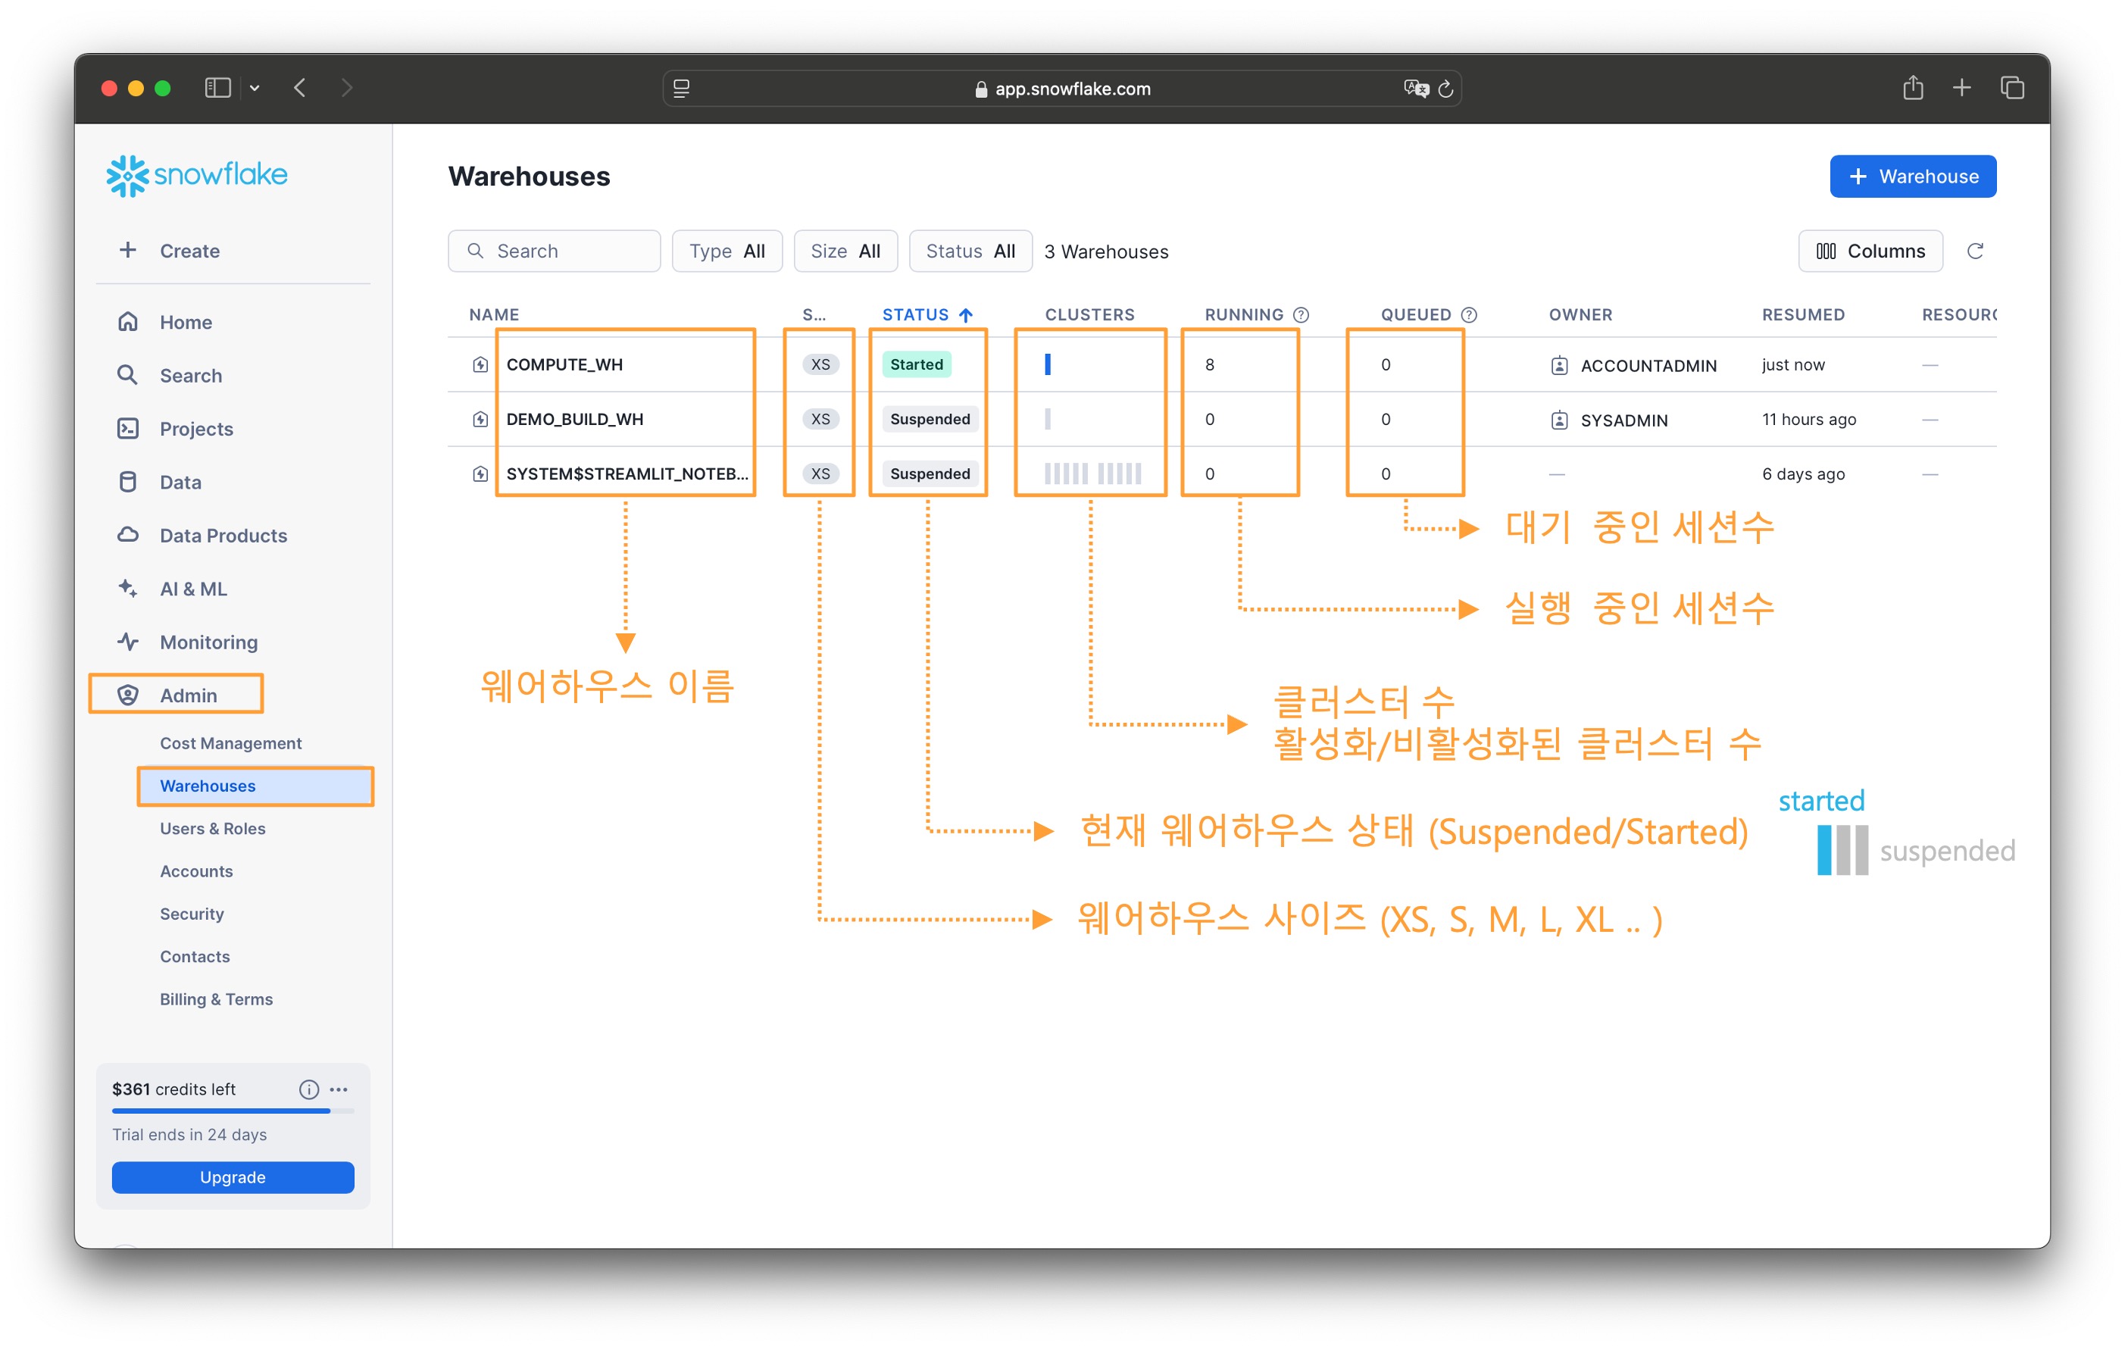This screenshot has height=1347, width=2128.
Task: Open the three-dot menu in credits panel
Action: (339, 1089)
